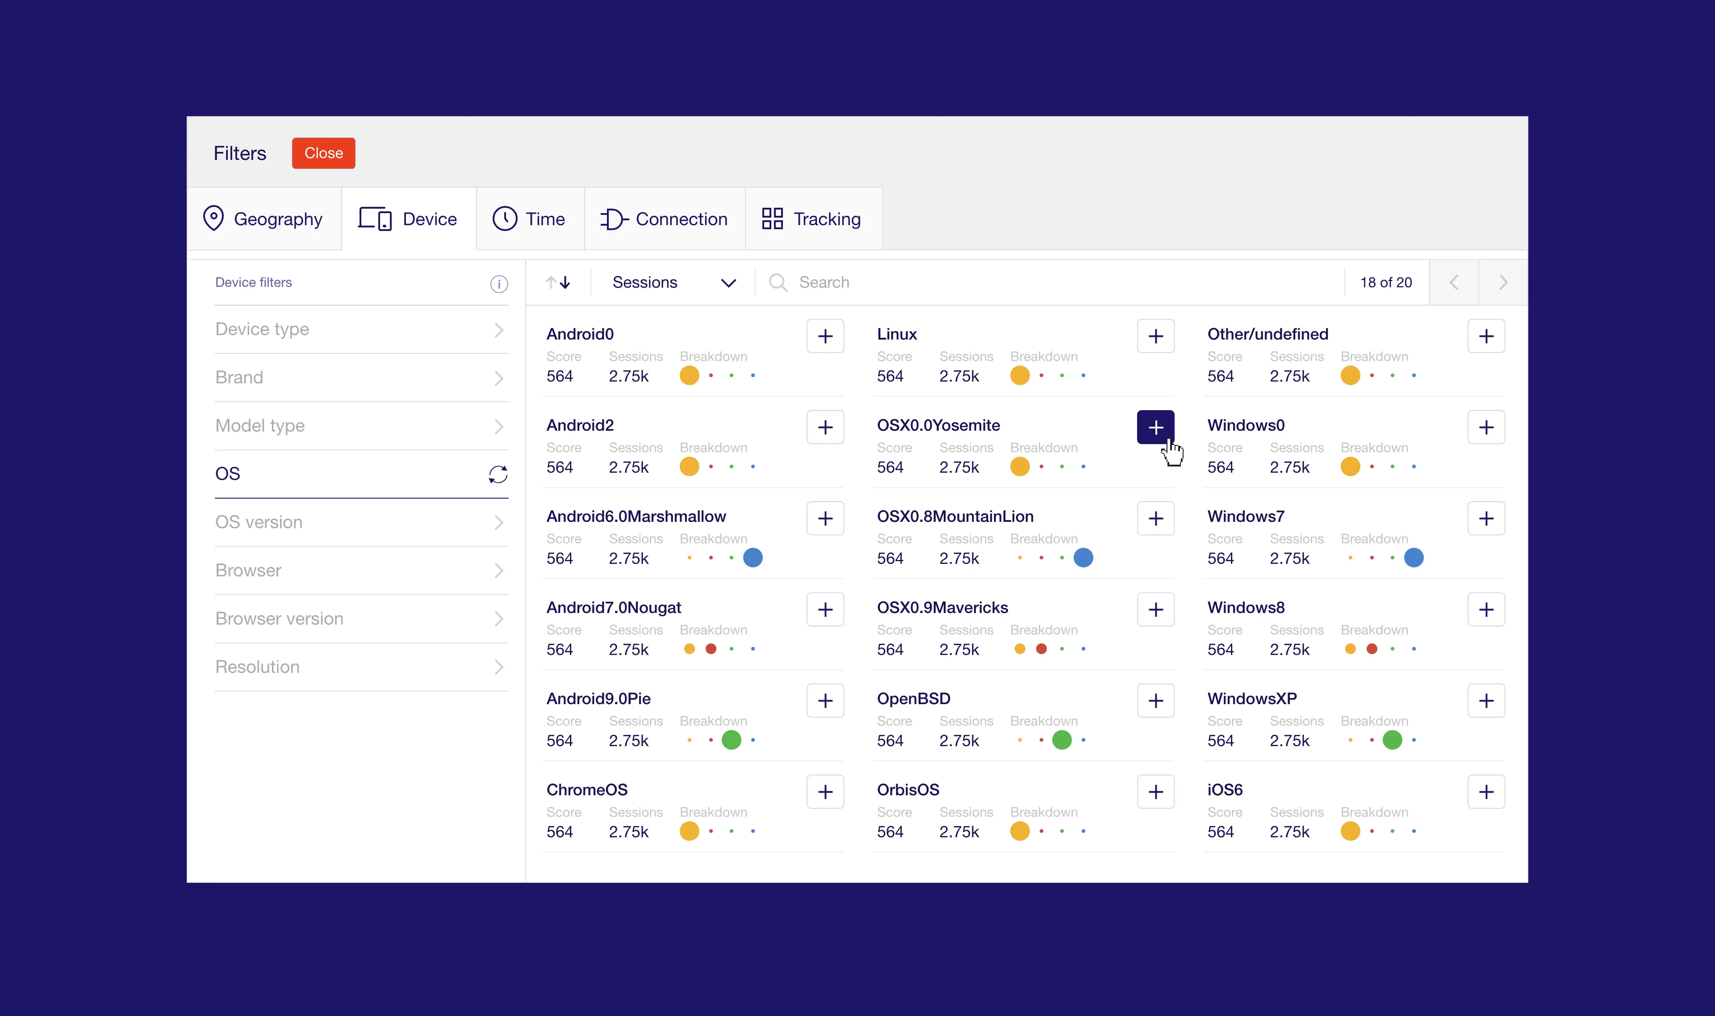Click the search magnifier icon

point(778,282)
